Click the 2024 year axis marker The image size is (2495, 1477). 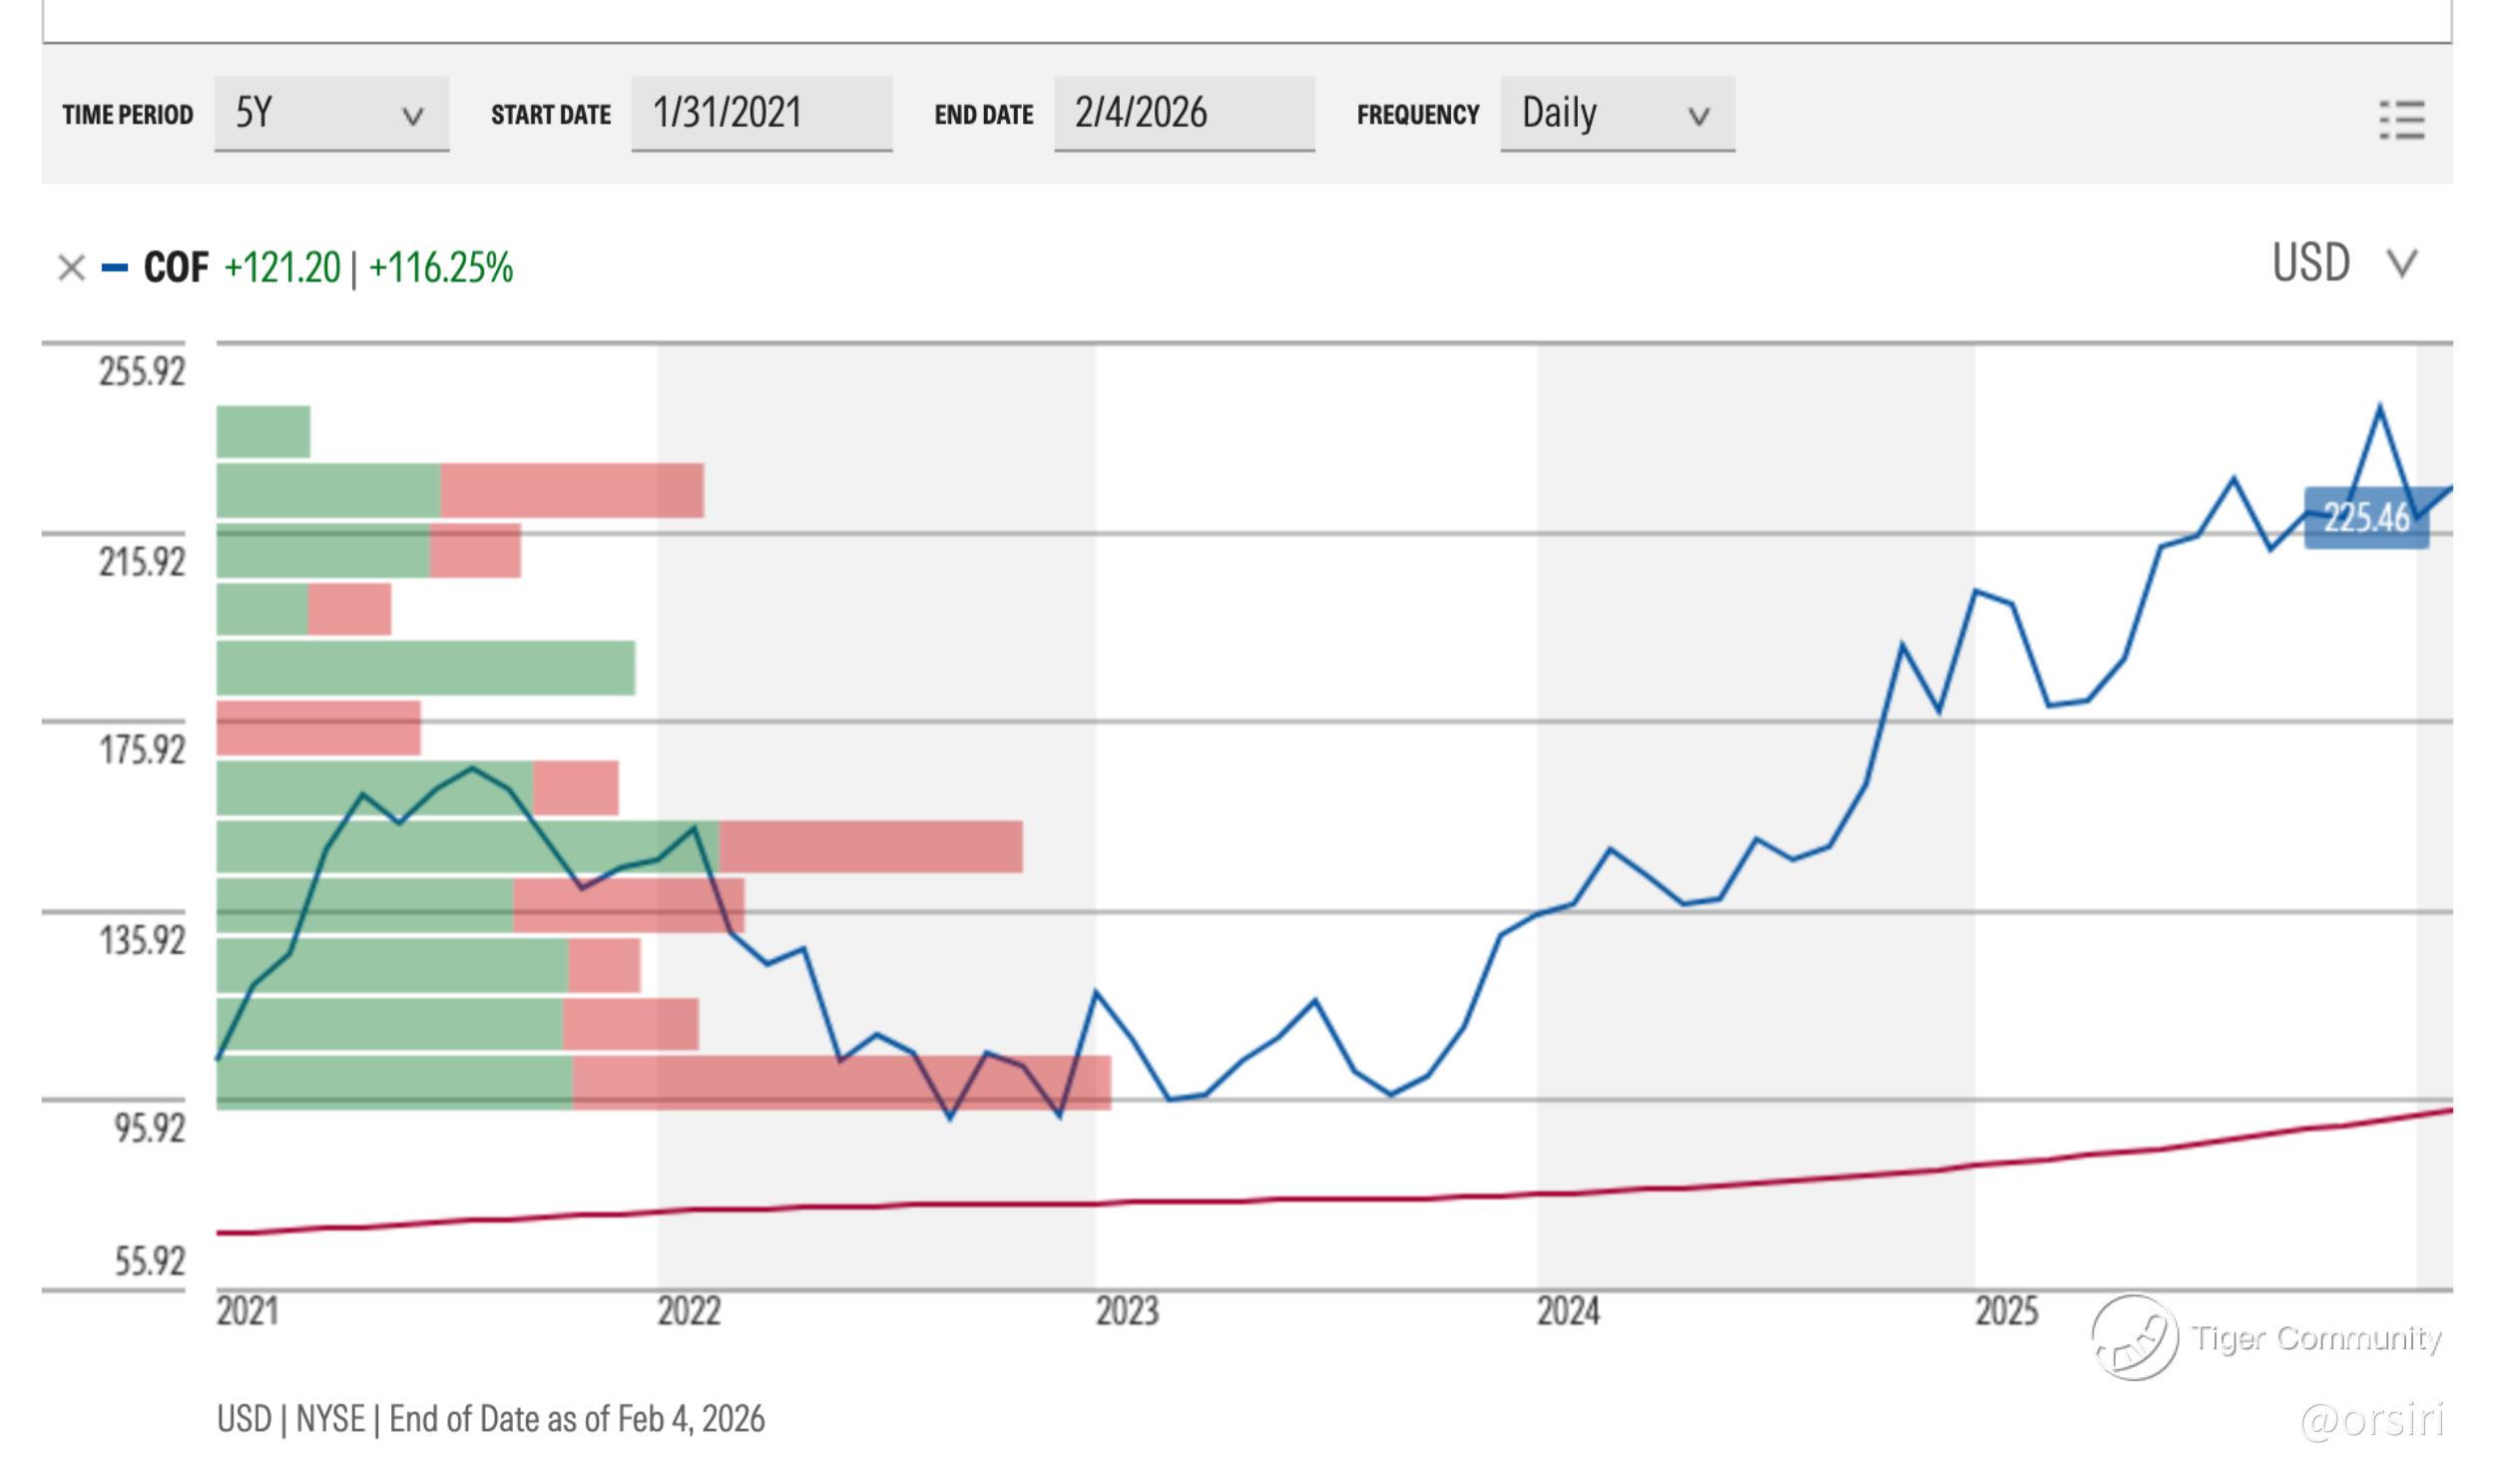point(1567,1310)
